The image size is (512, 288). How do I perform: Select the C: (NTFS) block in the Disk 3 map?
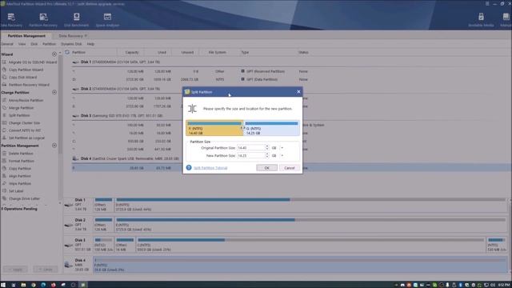click(x=310, y=245)
